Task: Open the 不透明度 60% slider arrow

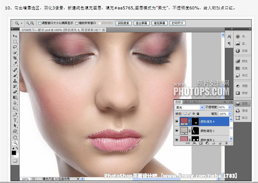Action: 230,107
